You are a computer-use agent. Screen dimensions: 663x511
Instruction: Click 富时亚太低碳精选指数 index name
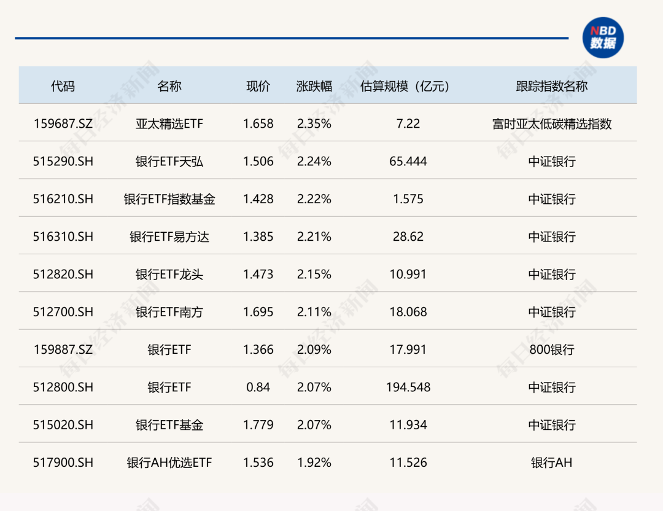coord(551,123)
